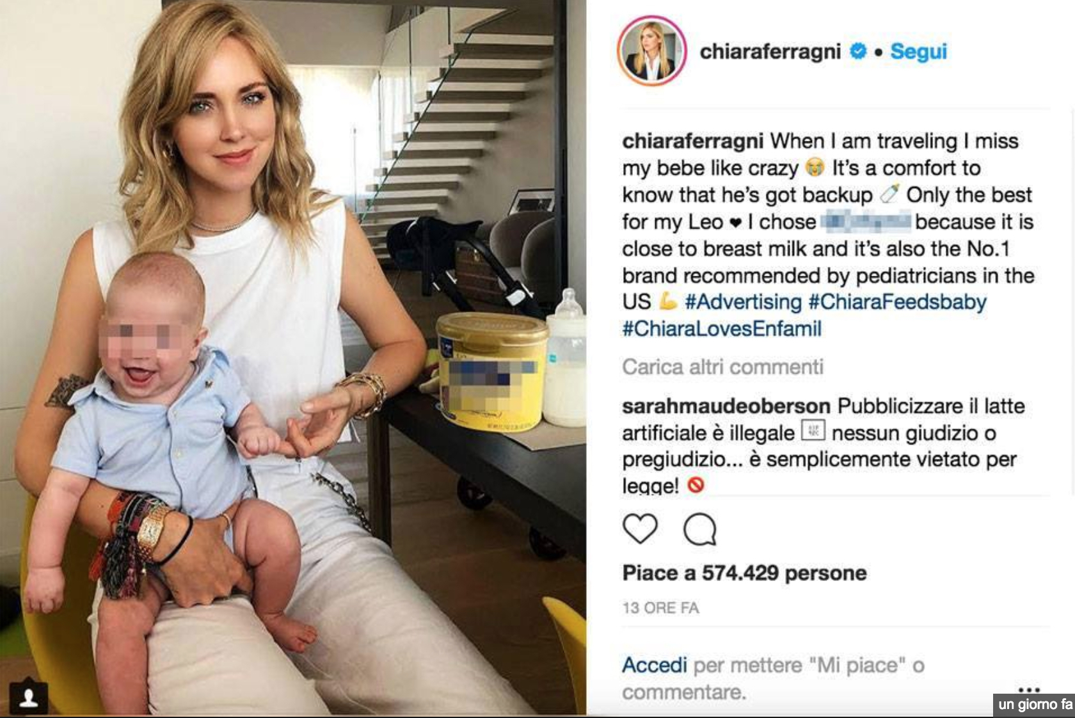Open sarahmaudeoberson commenter profile
1075x718 pixels.
click(726, 406)
